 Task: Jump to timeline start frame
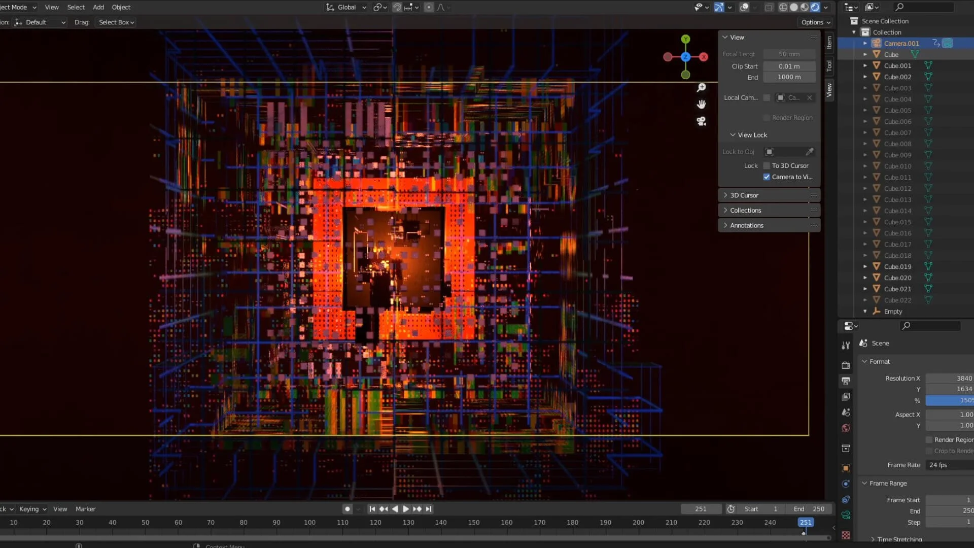click(372, 509)
